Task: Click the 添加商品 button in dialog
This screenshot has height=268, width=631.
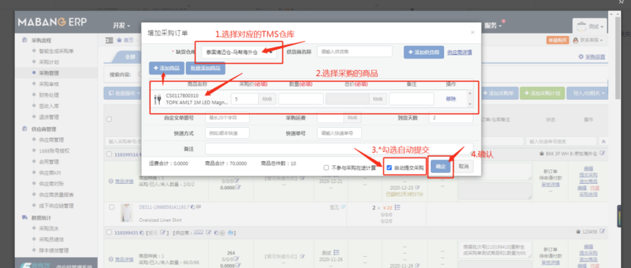Action: [167, 69]
